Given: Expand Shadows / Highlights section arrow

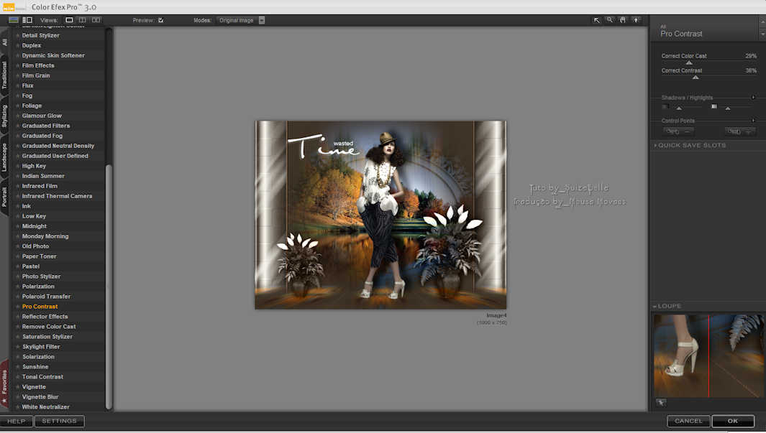Looking at the screenshot, I should point(753,98).
